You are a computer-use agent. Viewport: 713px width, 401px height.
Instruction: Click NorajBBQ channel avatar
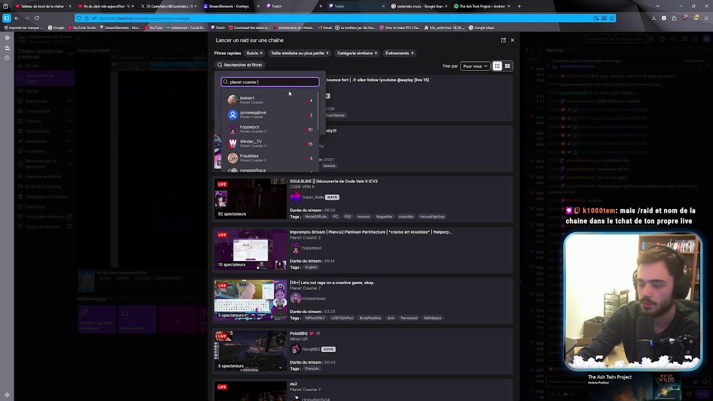tap(295, 349)
